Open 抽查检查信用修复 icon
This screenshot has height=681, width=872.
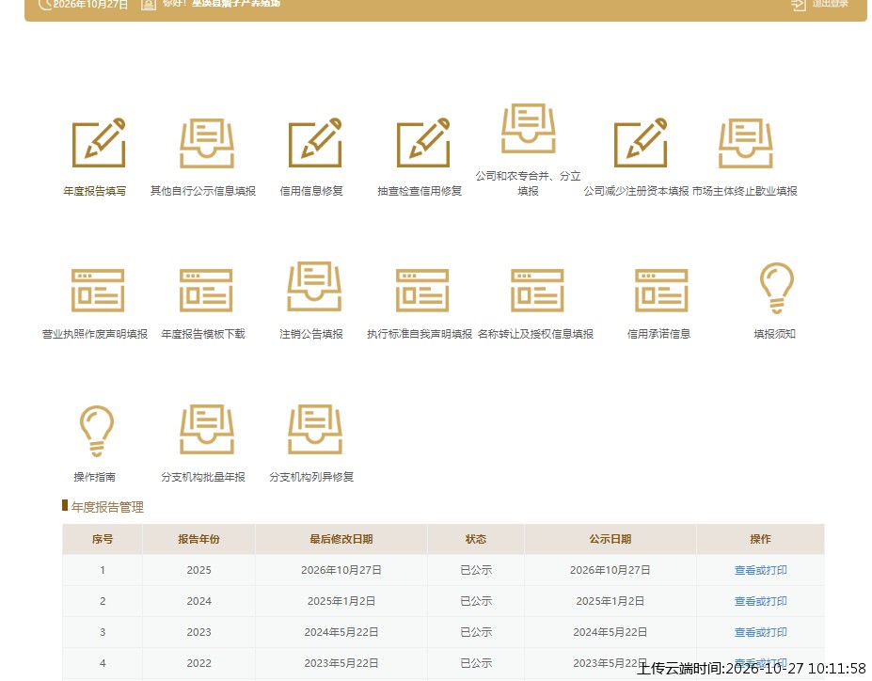[422, 142]
